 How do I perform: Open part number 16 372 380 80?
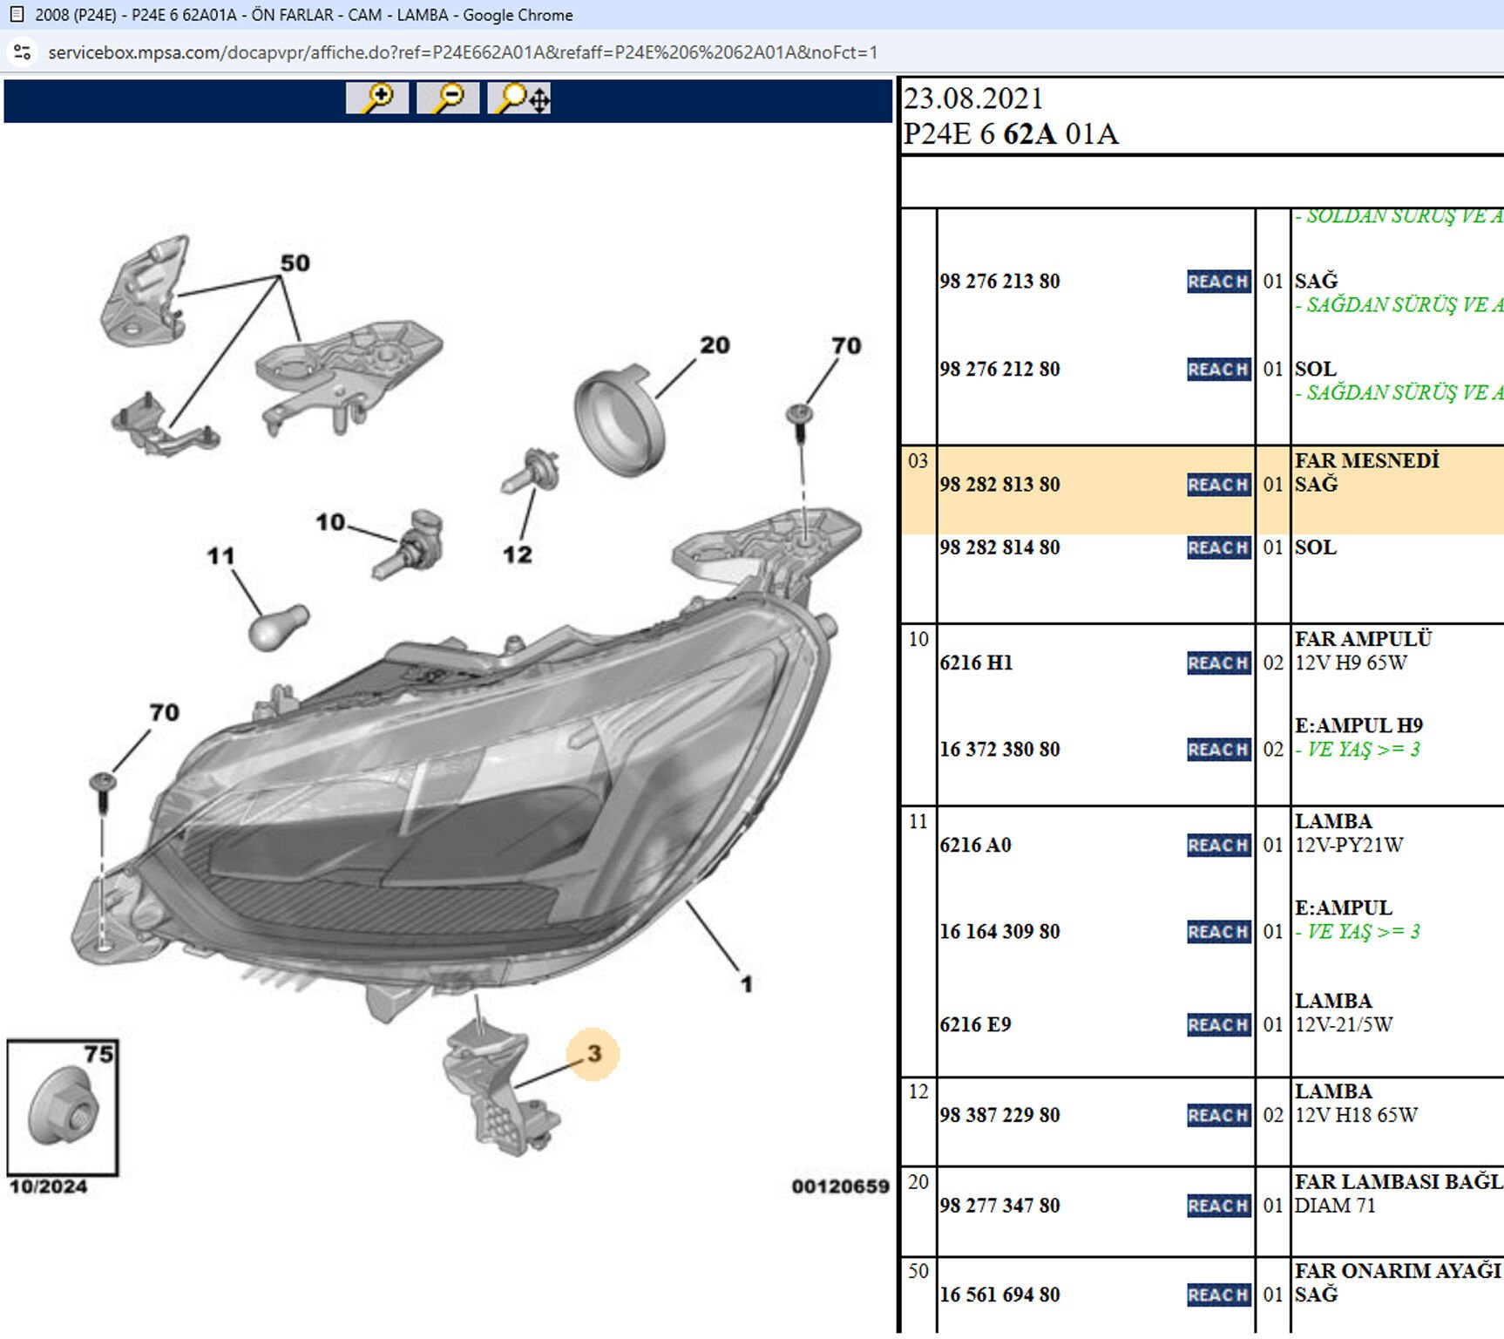[x=999, y=750]
